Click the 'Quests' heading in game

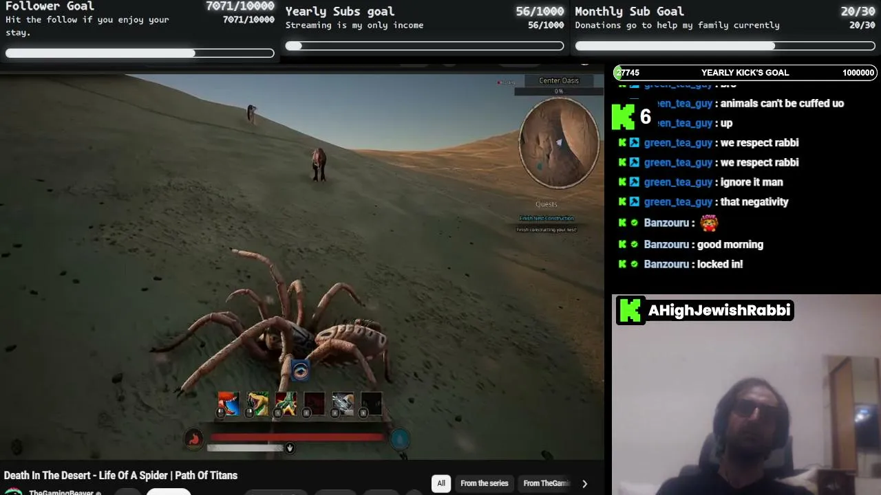pyautogui.click(x=546, y=204)
